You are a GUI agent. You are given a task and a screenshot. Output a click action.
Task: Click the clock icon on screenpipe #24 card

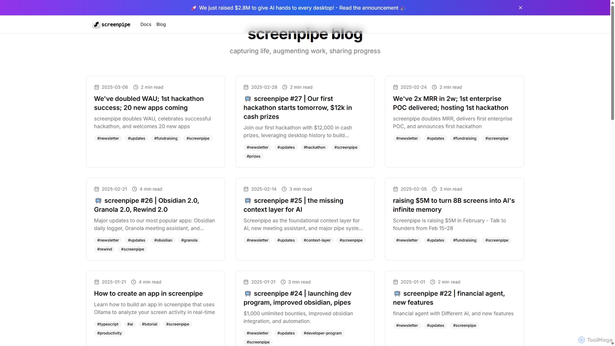click(283, 282)
